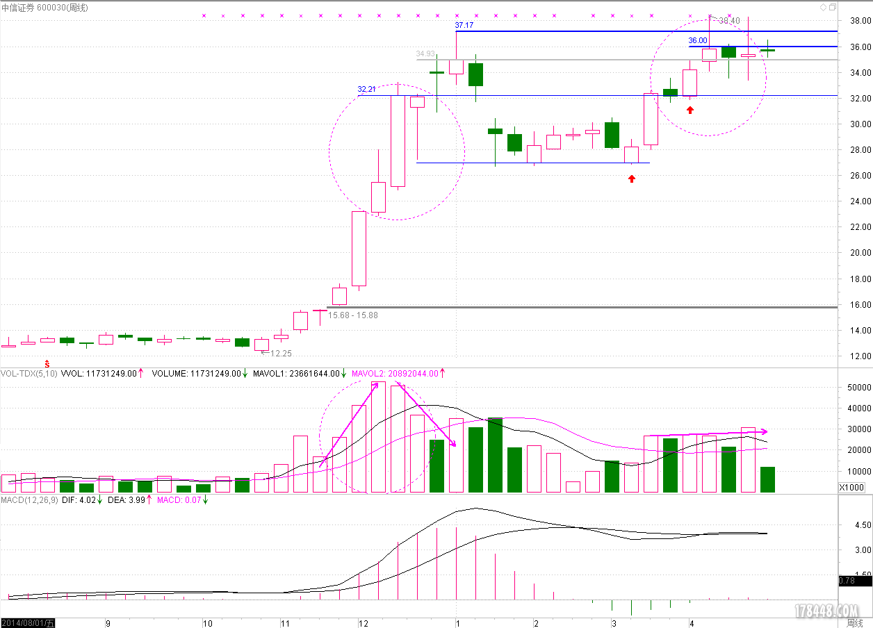Click month 9 on the time axis
Screen dimensions: 873x628
tap(107, 623)
